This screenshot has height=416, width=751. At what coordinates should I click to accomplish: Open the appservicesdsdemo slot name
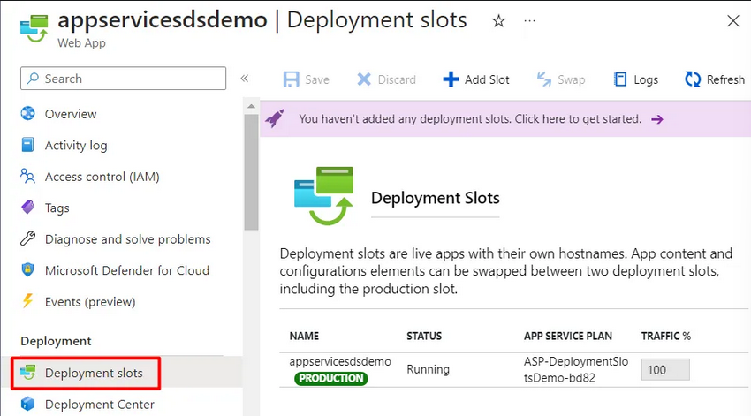coord(340,361)
